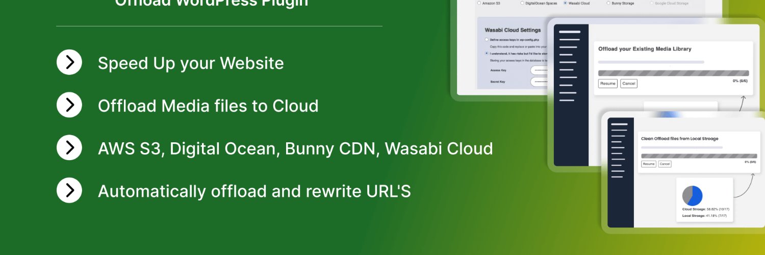
Task: Click the Access Key input field
Action: pyautogui.click(x=539, y=70)
